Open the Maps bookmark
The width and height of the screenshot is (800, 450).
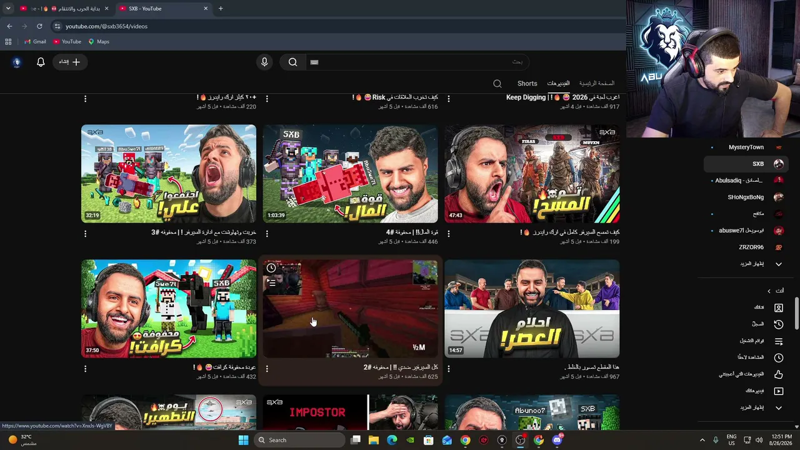[x=99, y=42]
